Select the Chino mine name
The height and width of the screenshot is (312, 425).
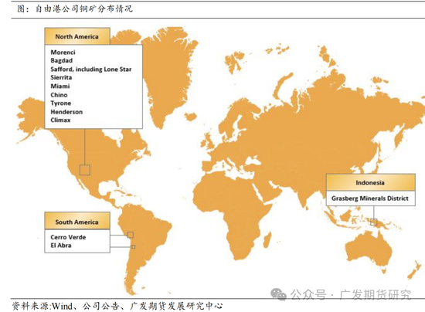(59, 95)
